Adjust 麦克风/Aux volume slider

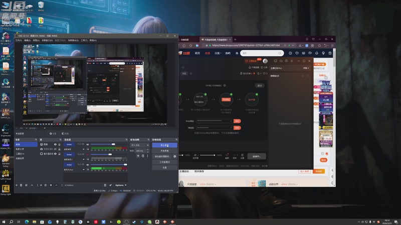109,164
